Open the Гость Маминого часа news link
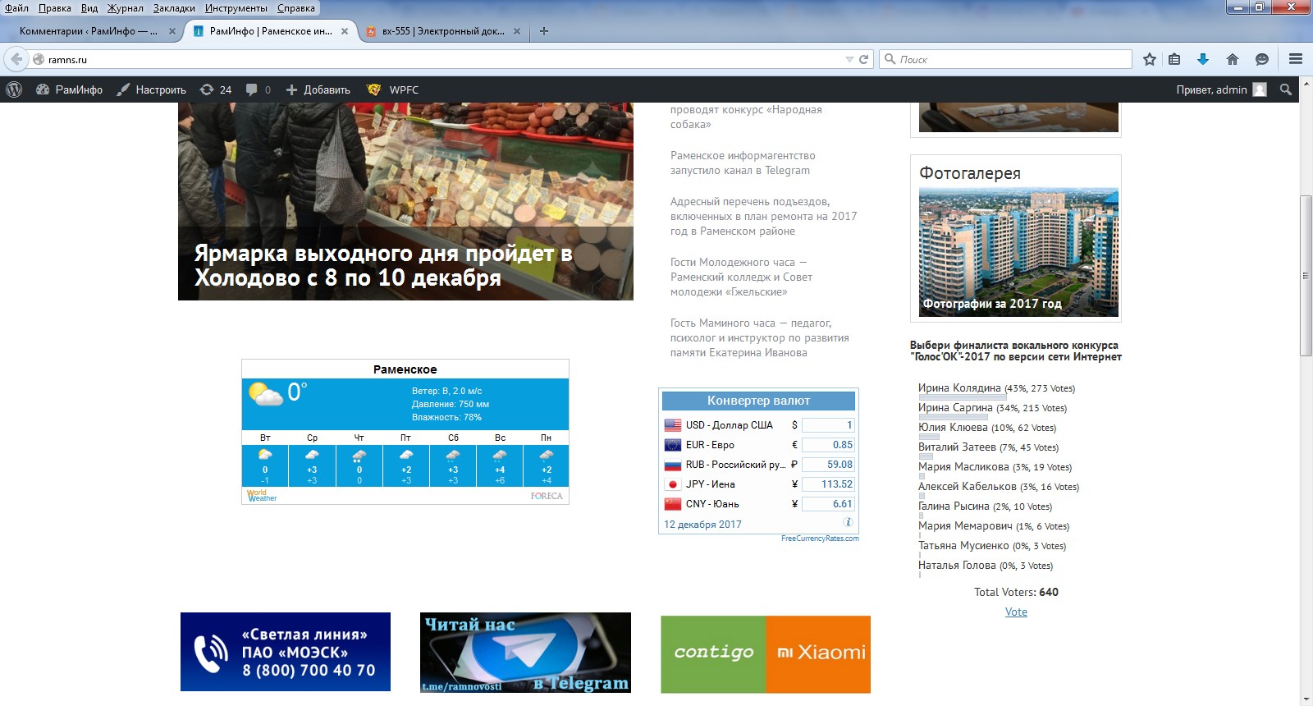This screenshot has width=1313, height=706. [x=759, y=337]
